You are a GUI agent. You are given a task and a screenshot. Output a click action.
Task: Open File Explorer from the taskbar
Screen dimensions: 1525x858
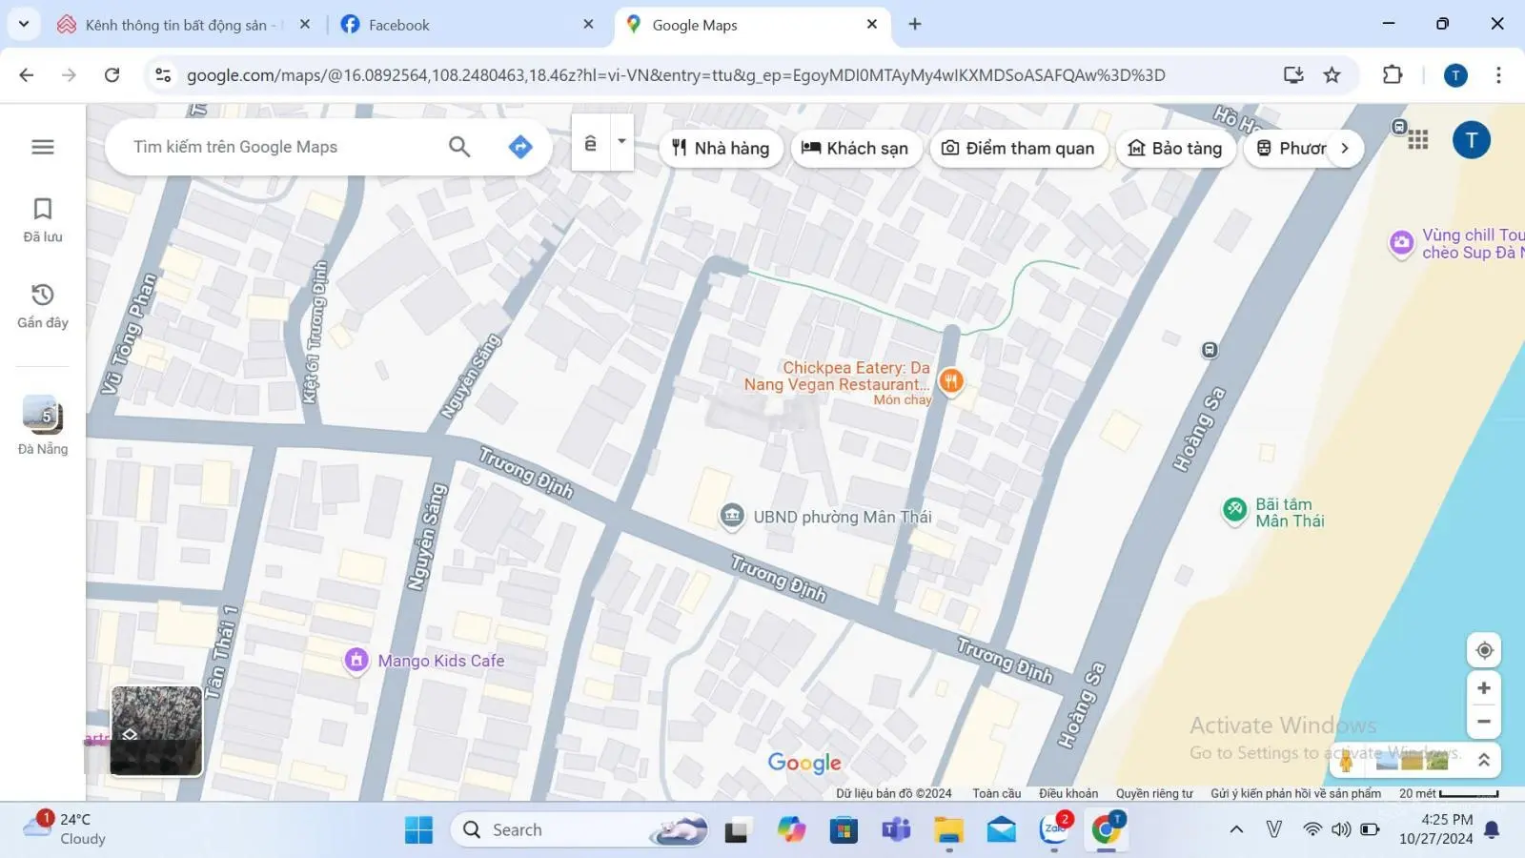tap(947, 830)
